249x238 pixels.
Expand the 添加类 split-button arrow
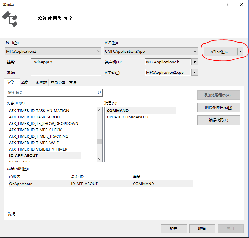[240, 52]
